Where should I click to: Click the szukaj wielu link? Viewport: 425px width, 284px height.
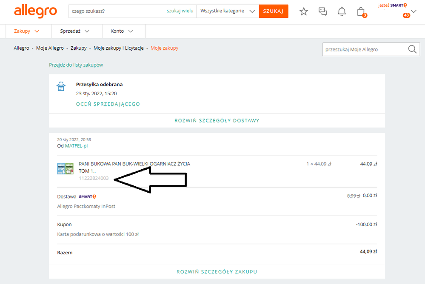pyautogui.click(x=180, y=11)
